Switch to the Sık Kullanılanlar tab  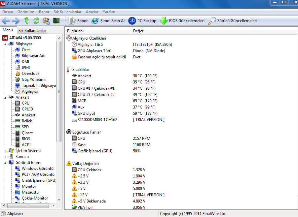click(x=32, y=31)
